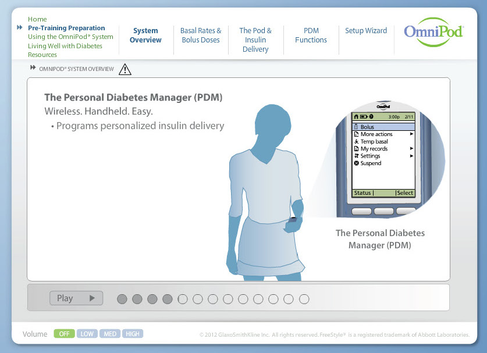Select the Suspend icon in PDM menu
The height and width of the screenshot is (353, 487).
356,163
